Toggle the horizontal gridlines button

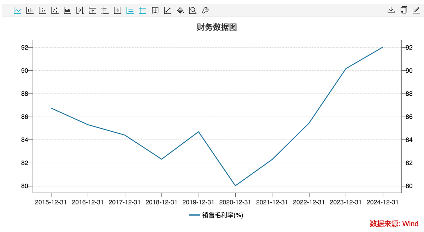142,10
